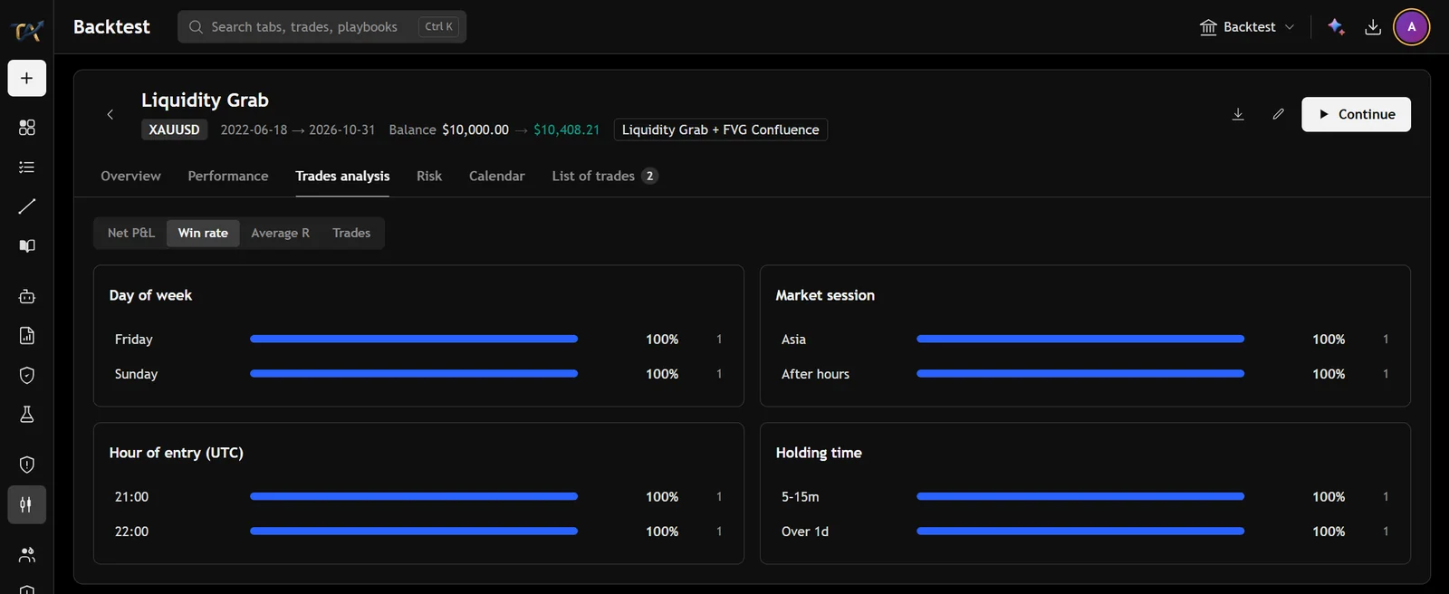1449x594 pixels.
Task: Click the Asia session win rate bar
Action: tap(1080, 339)
